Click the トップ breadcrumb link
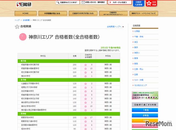The width and height of the screenshot is (176, 130). pos(17,20)
